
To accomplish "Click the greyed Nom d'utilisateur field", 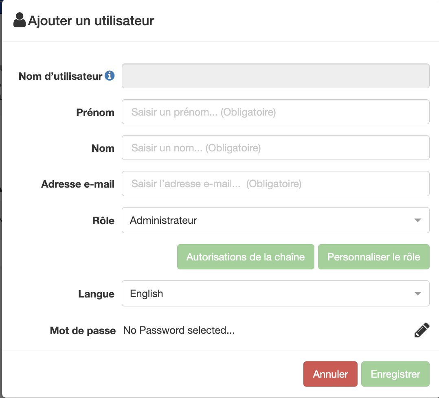I will [x=275, y=76].
